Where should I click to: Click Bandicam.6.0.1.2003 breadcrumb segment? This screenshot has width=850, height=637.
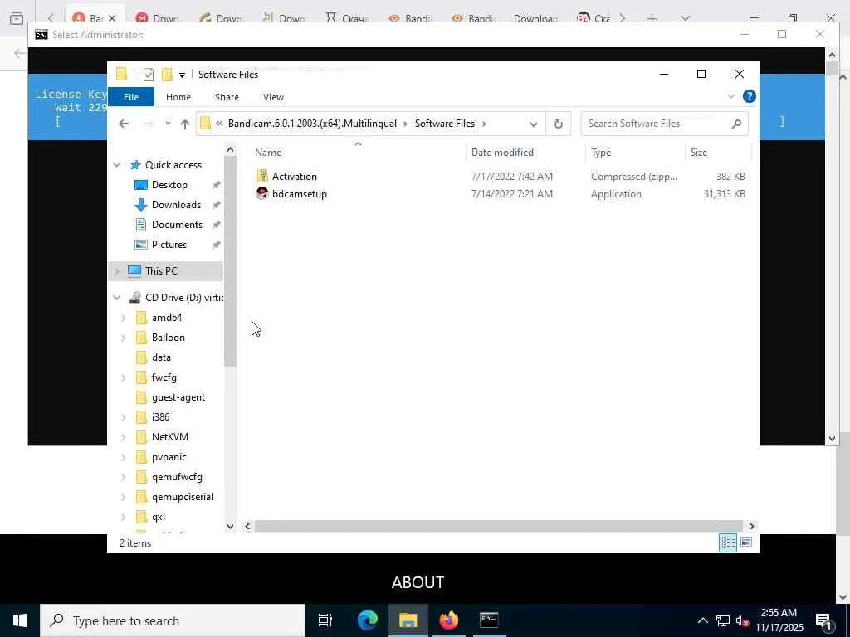[x=312, y=124]
